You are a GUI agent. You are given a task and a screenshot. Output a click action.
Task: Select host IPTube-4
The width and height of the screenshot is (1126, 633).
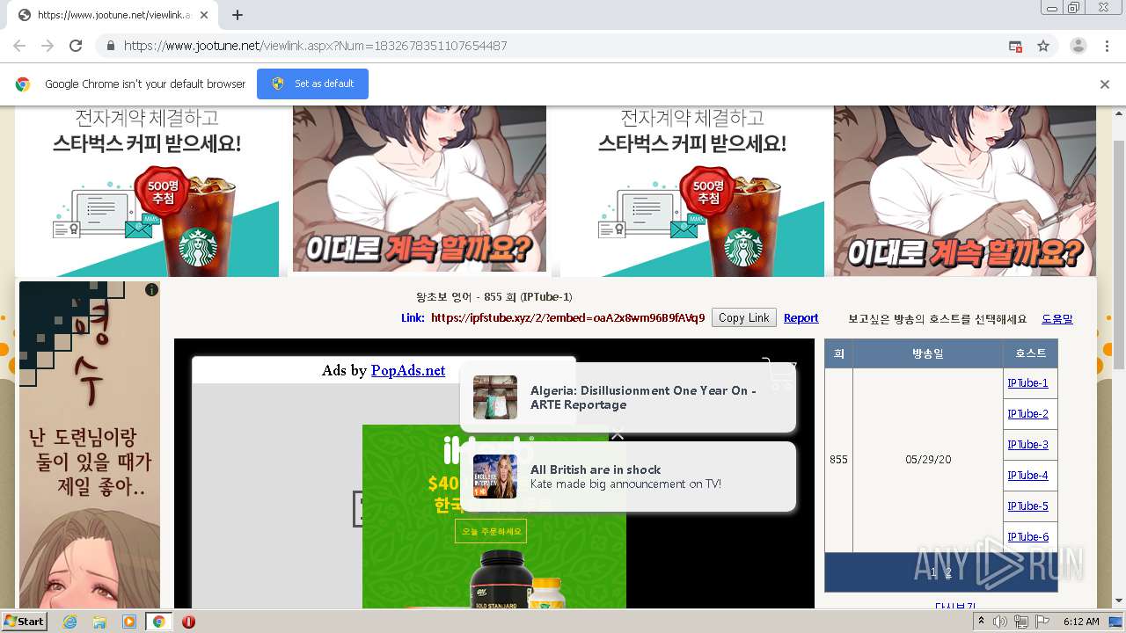pos(1027,475)
